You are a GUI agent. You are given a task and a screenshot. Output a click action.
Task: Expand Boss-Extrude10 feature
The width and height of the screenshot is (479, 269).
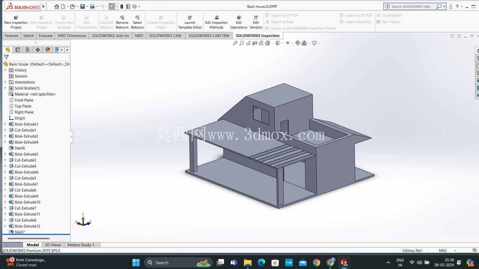point(5,202)
